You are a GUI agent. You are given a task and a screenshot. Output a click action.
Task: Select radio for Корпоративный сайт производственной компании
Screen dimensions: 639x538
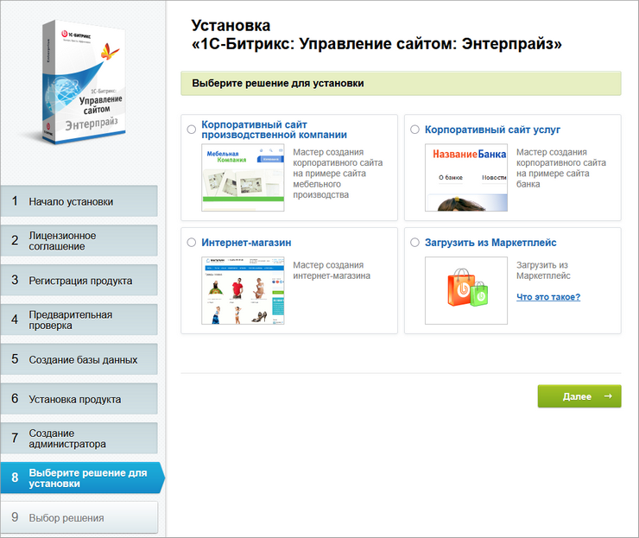click(191, 130)
